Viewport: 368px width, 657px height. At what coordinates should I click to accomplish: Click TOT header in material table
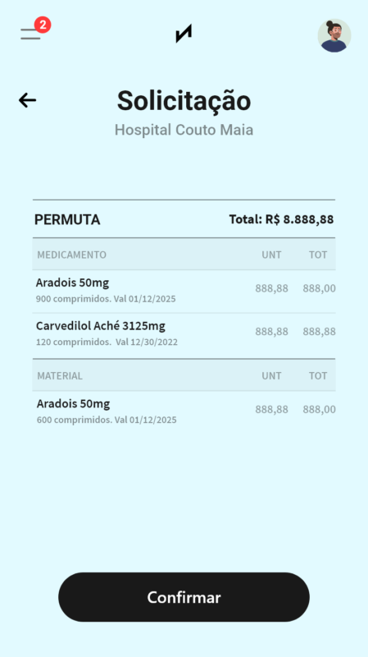coord(318,376)
